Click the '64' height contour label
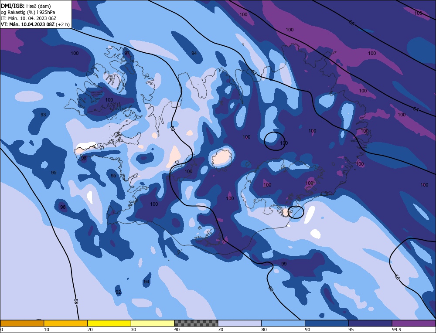Screen dimensions: 436x333 pyautogui.click(x=416, y=109)
